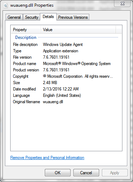Click the OK button
133x182 pixels.
tap(58, 173)
